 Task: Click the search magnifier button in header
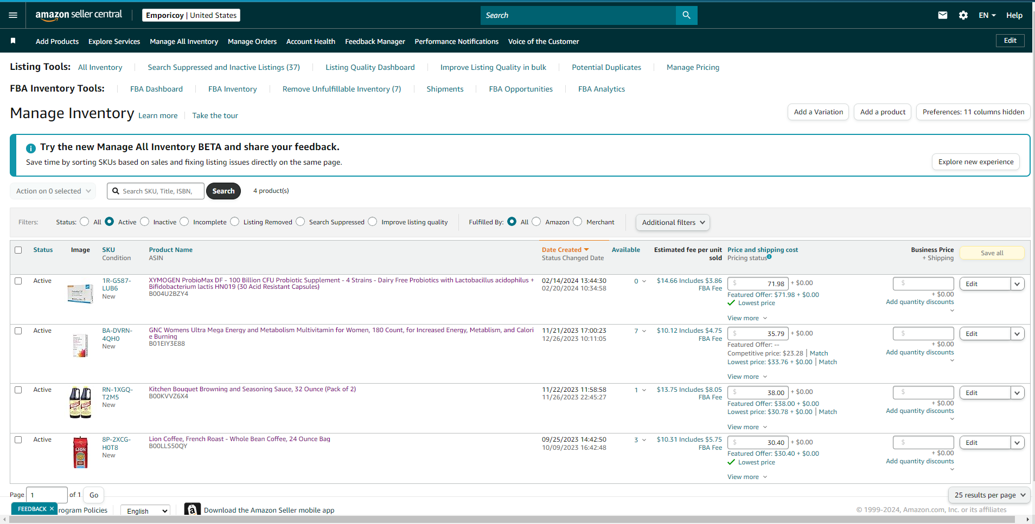click(x=686, y=15)
